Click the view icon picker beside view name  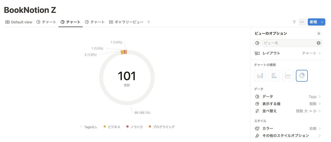(x=257, y=43)
